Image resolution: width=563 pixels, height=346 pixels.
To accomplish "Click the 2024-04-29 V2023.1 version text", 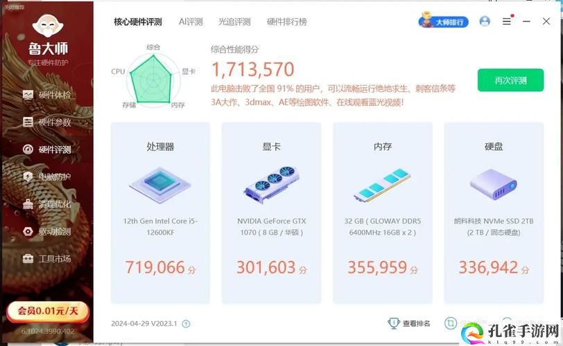I will 144,323.
